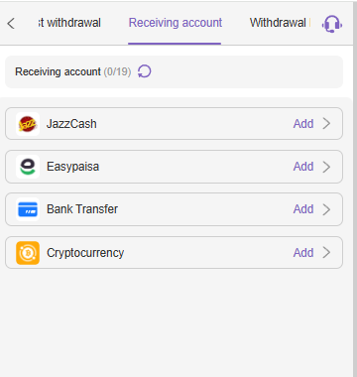Expand Easypaisa row with right chevron
357x377 pixels.
pyautogui.click(x=326, y=167)
